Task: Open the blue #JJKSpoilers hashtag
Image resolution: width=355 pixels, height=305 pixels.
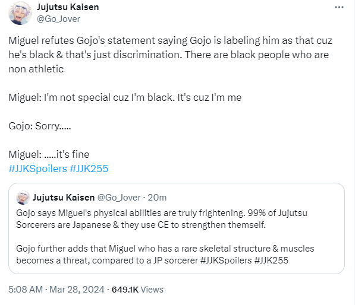Action: (38, 169)
